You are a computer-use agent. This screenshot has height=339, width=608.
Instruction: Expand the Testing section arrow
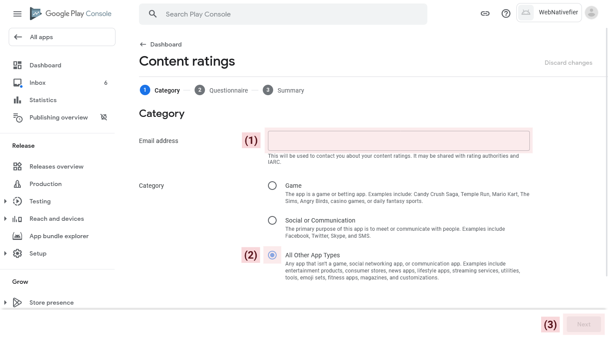[x=5, y=201]
